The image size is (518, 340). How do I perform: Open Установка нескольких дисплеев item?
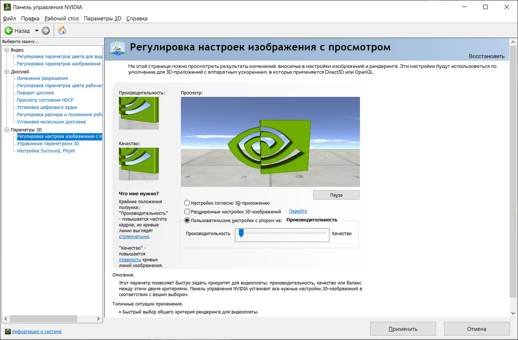coord(51,122)
